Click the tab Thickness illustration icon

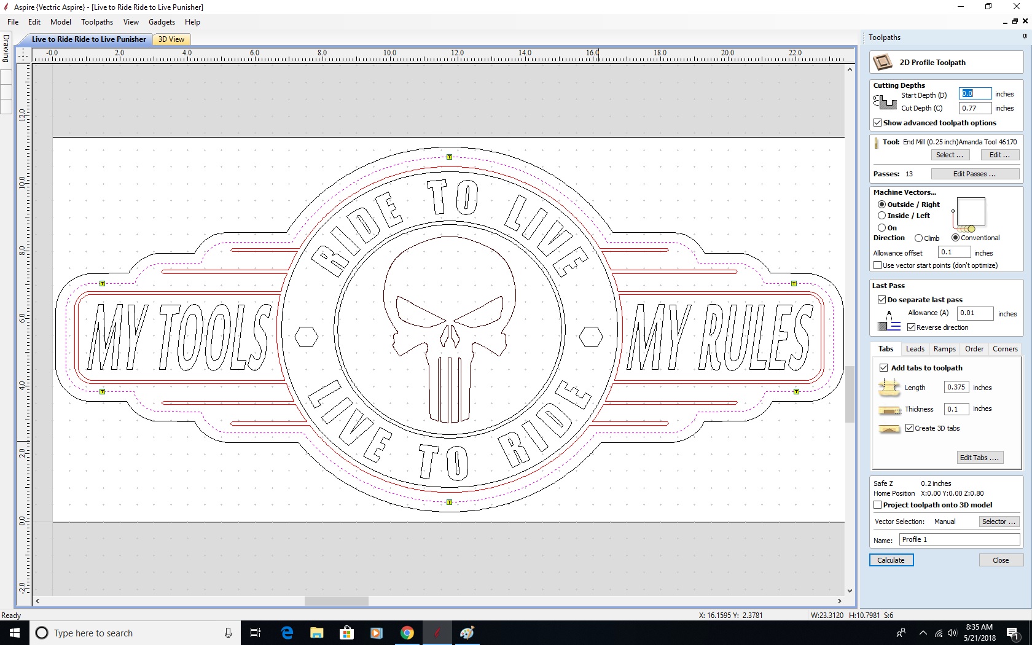coord(889,409)
